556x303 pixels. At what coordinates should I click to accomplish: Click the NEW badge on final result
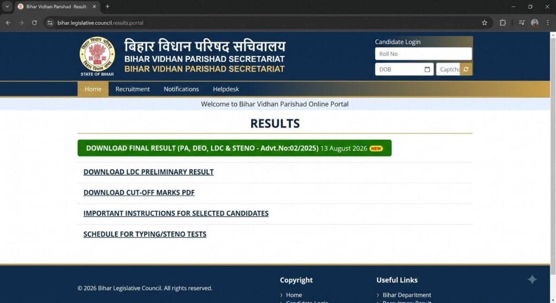click(376, 148)
